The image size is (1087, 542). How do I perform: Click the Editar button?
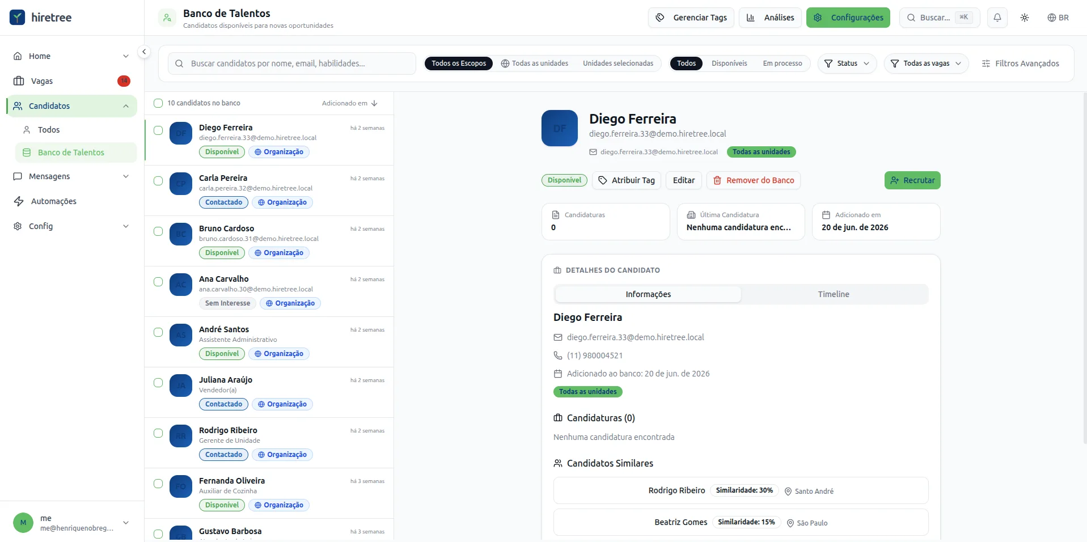pos(684,180)
